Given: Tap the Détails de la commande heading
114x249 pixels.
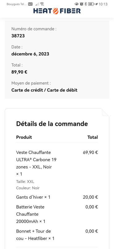Looking at the screenshot, I should (x=52, y=124).
